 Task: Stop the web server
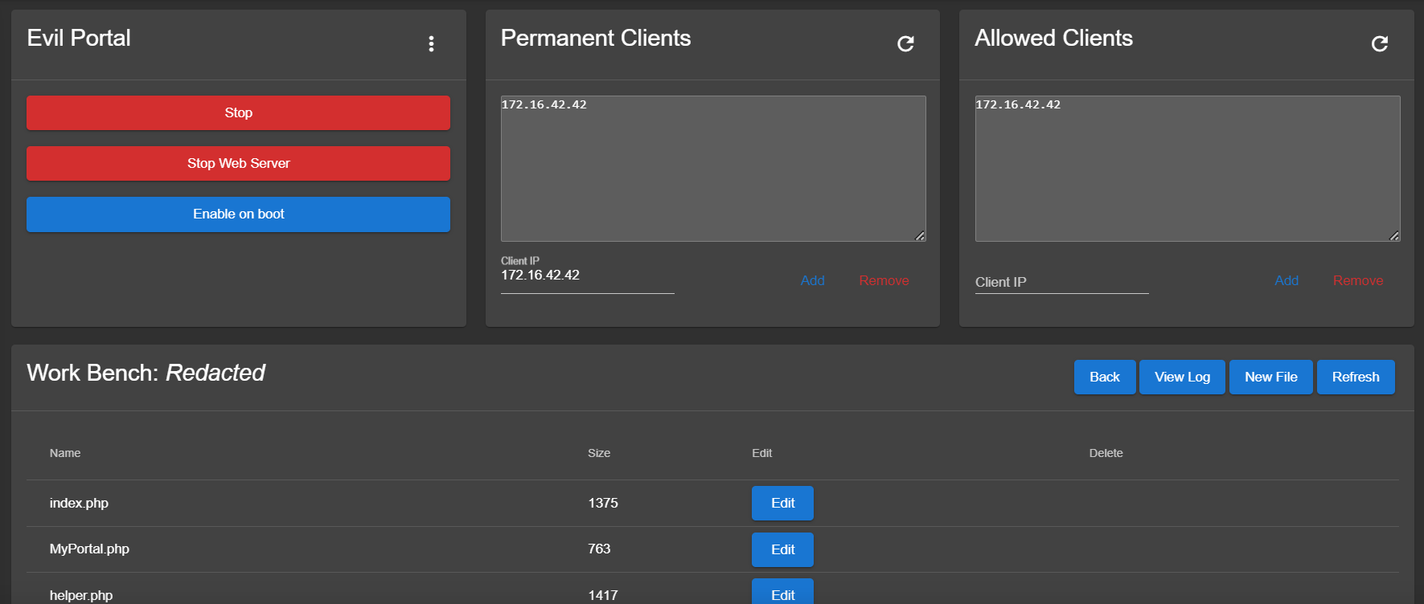click(x=238, y=164)
